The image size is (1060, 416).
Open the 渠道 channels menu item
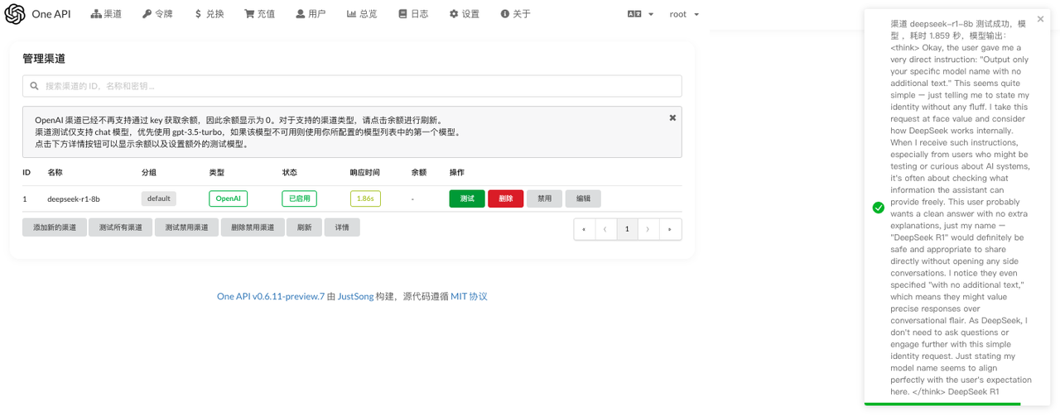(106, 14)
